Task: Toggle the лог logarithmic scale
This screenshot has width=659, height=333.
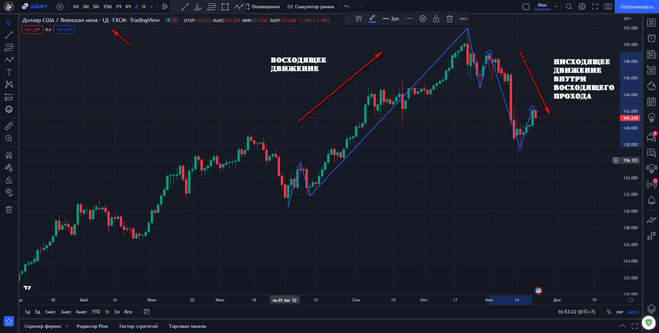Action: [x=620, y=312]
